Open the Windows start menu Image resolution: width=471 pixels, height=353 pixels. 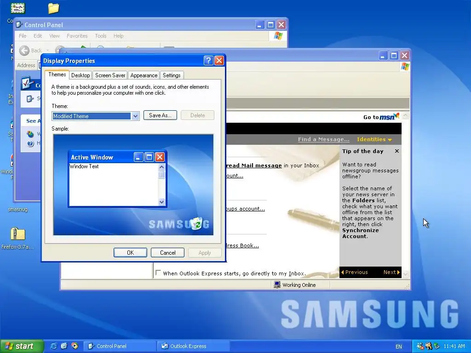[21, 346]
